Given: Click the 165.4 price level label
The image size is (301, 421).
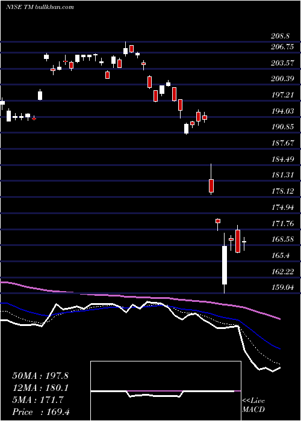Looking at the screenshot, I should (x=280, y=255).
